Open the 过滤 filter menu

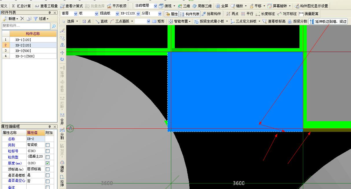[41, 18]
